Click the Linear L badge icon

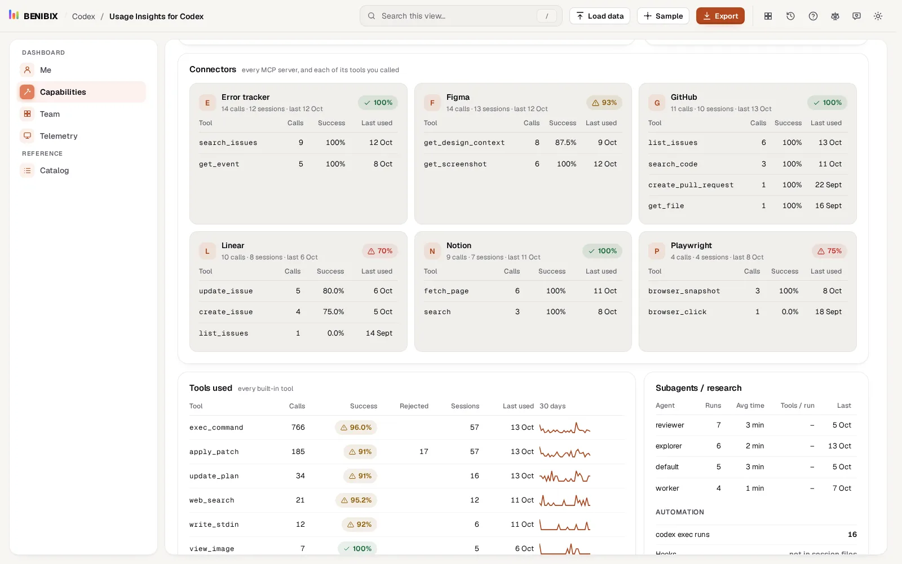coord(207,251)
